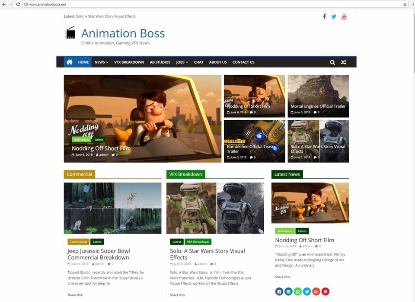Expand the JOBS dropdown menu
Screen dimensions: 415x302
(x=182, y=62)
